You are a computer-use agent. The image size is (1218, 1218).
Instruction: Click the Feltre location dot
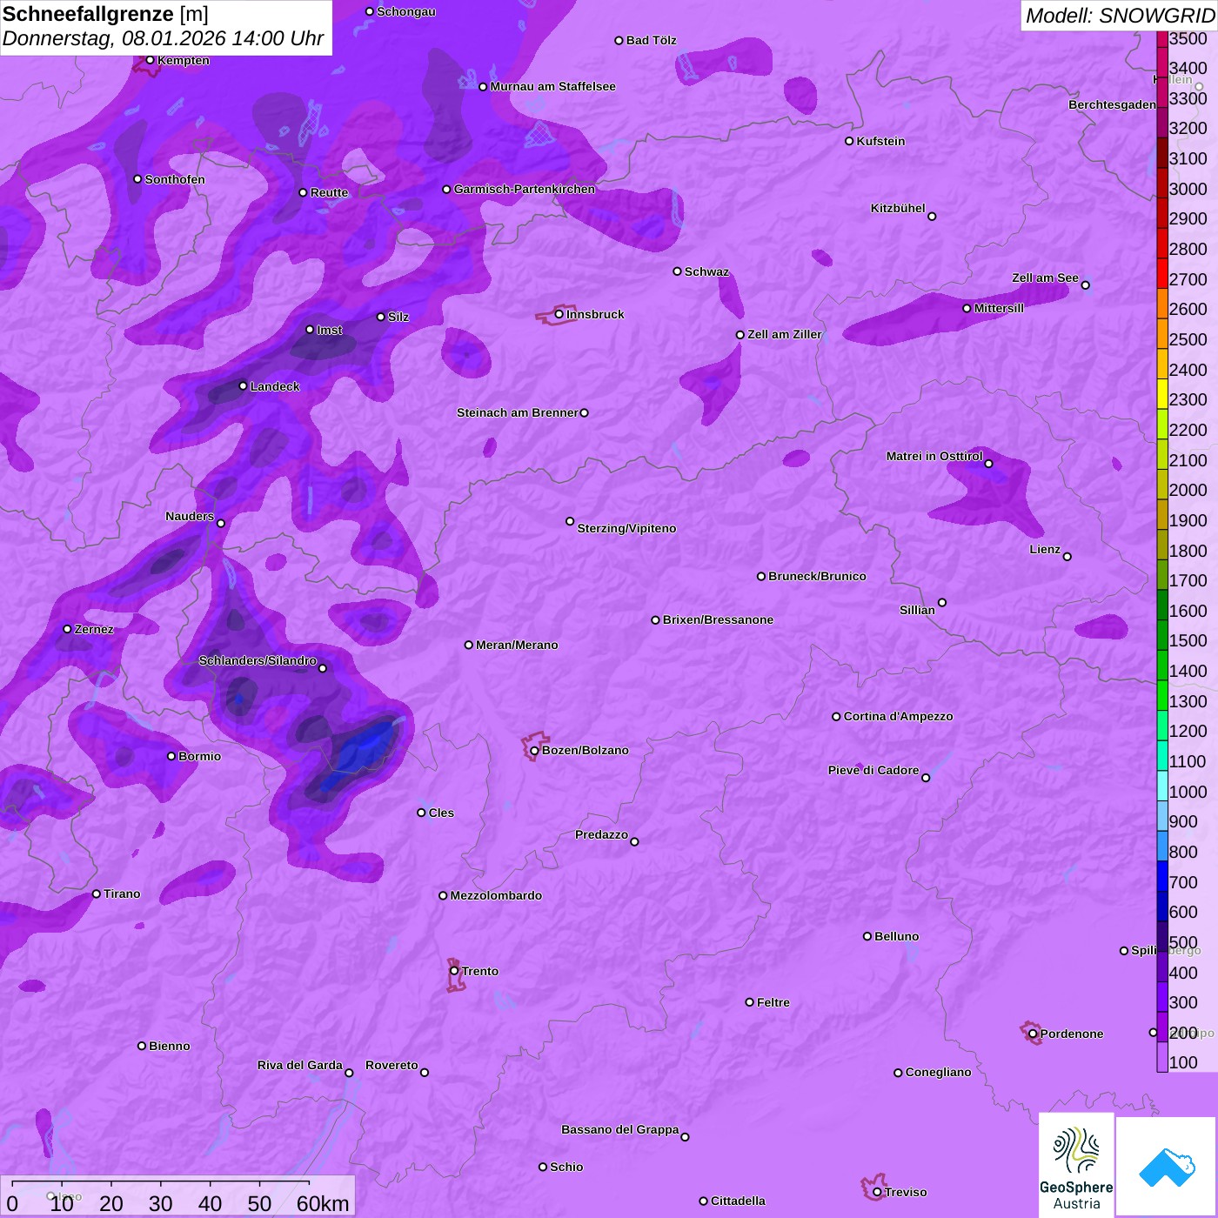[x=749, y=1002]
